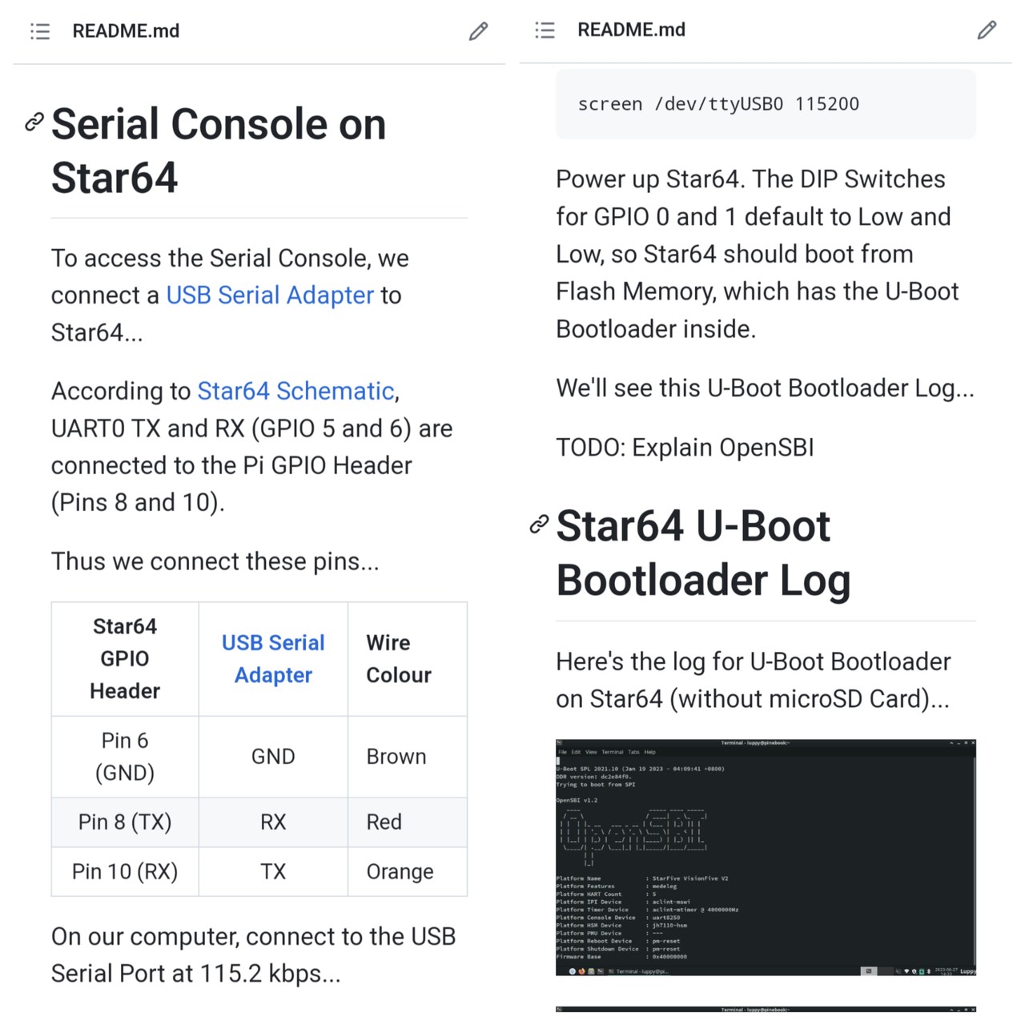Screen dimensions: 1025x1025
Task: Click the edit pencil in right README panel
Action: [987, 30]
